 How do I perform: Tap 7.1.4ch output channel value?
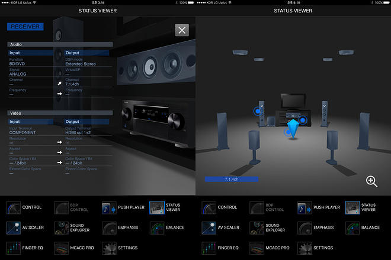pos(72,84)
